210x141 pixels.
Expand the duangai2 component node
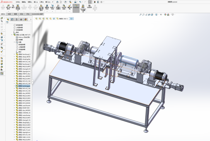point(14,69)
